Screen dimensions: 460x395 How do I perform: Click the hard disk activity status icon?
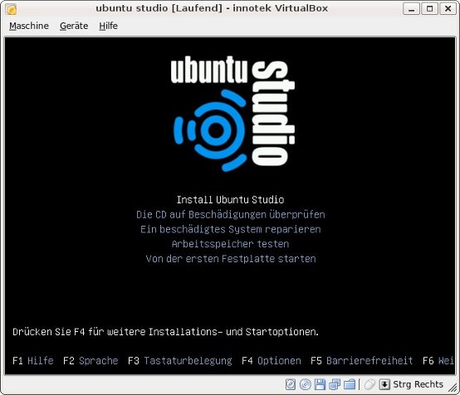tap(291, 384)
